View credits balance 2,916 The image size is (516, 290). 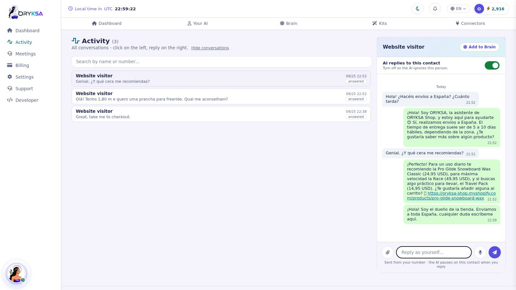(x=496, y=9)
